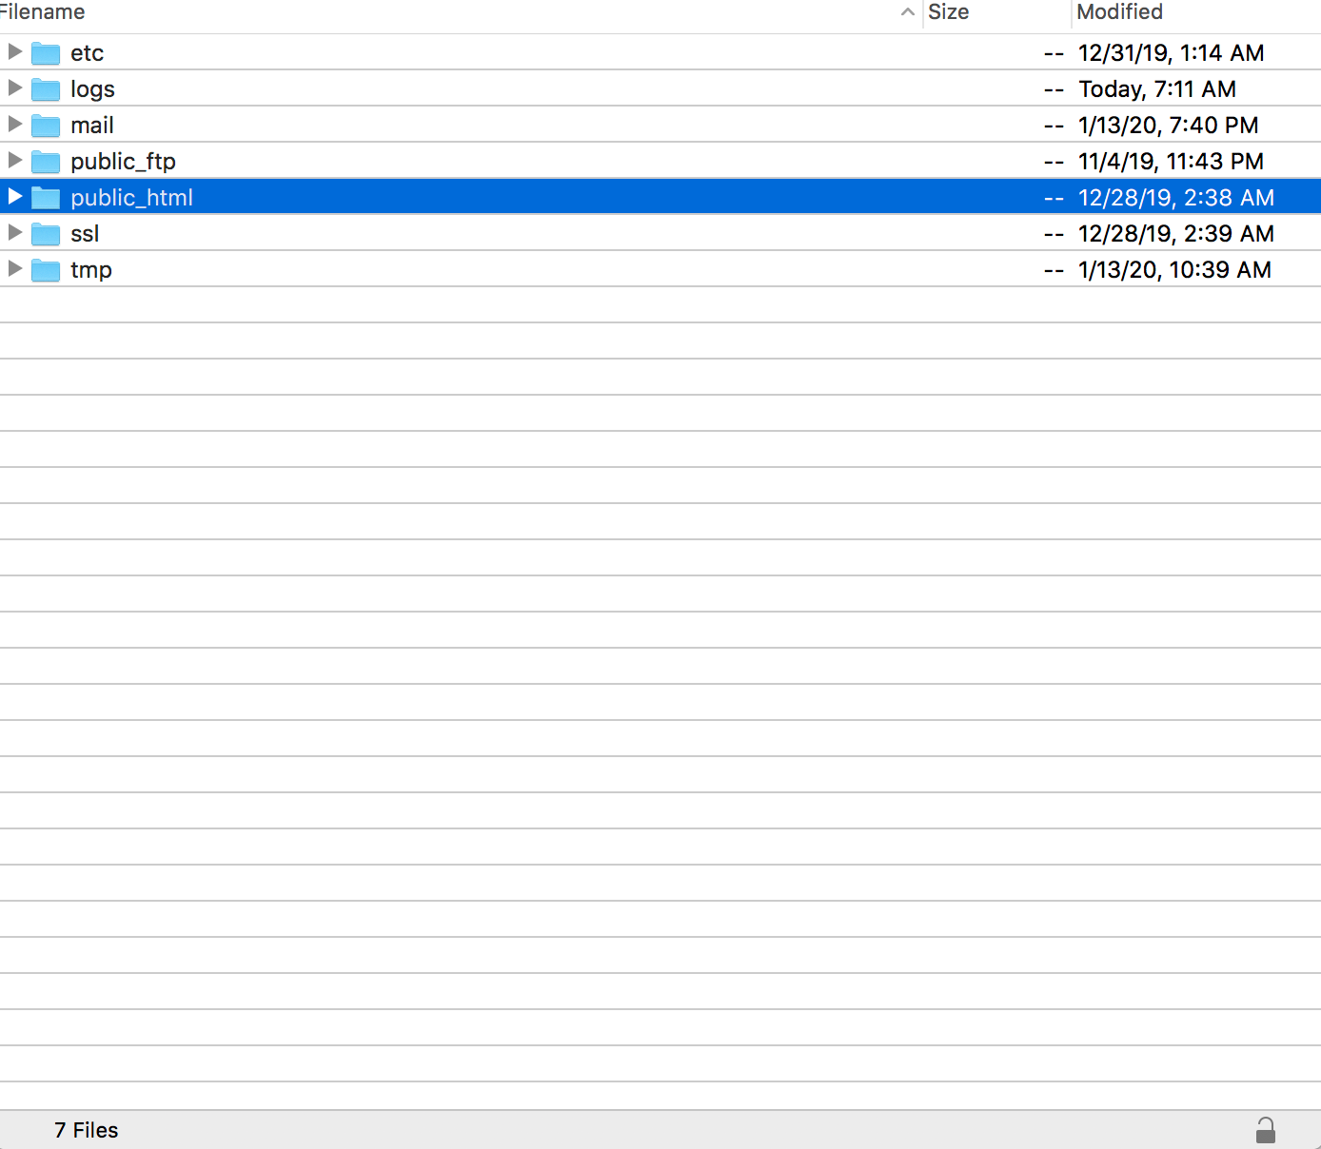
Task: Expand the etc folder disclosure triangle
Action: click(x=14, y=51)
